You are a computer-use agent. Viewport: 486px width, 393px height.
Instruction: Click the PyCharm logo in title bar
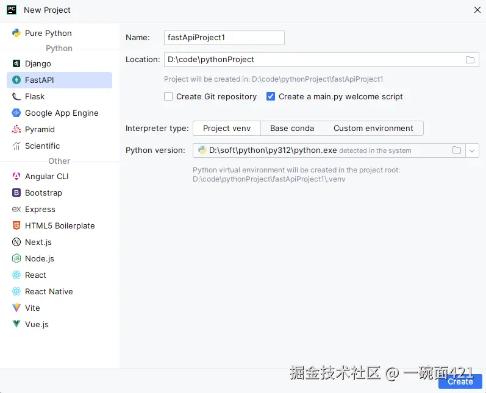coord(12,10)
